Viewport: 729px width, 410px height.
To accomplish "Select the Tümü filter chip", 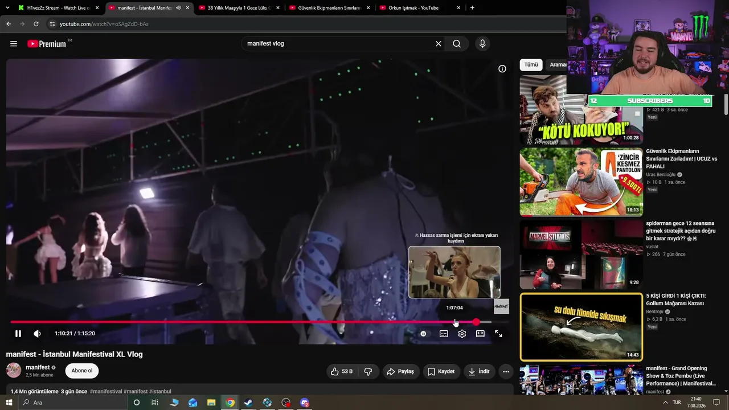I will [x=531, y=65].
